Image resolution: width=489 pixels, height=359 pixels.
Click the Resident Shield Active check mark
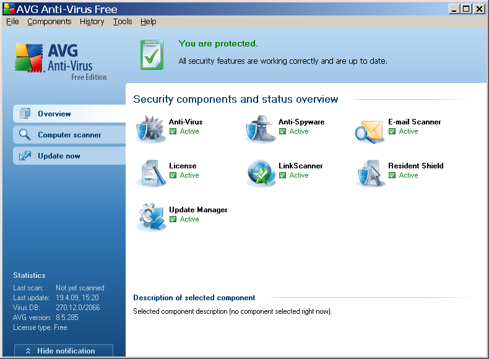coord(392,175)
